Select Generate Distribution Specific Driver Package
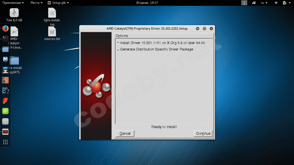 coord(156,49)
